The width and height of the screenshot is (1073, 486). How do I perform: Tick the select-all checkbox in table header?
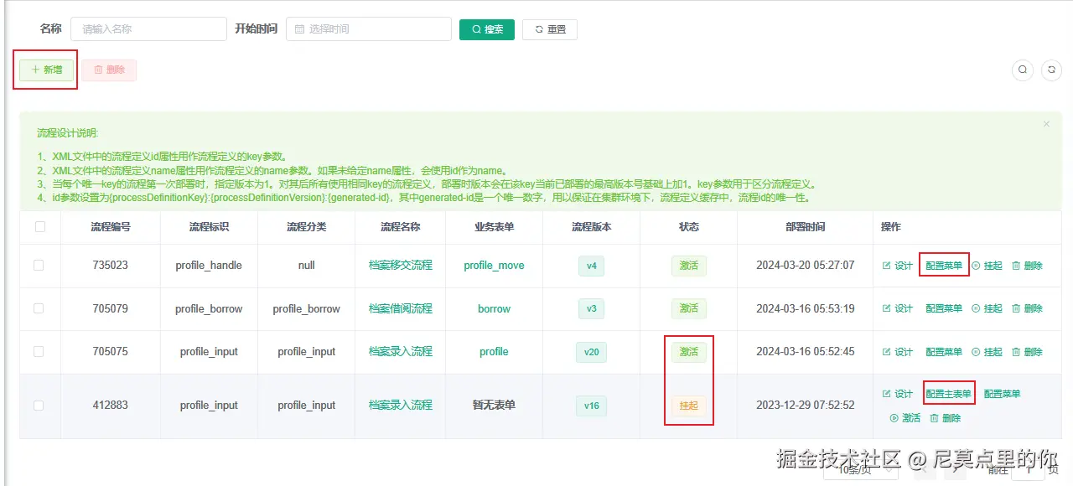tap(40, 226)
